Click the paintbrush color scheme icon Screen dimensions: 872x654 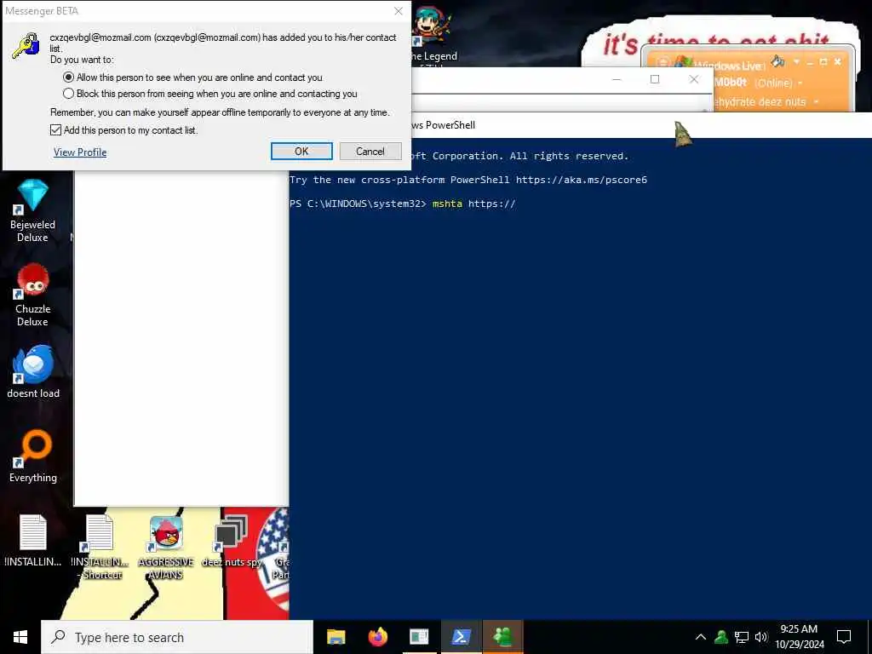(778, 61)
